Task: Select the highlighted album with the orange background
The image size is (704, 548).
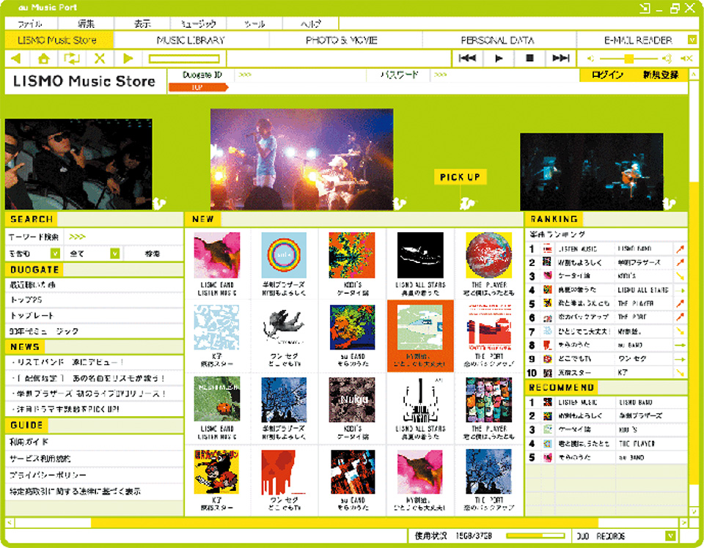Action: point(420,336)
